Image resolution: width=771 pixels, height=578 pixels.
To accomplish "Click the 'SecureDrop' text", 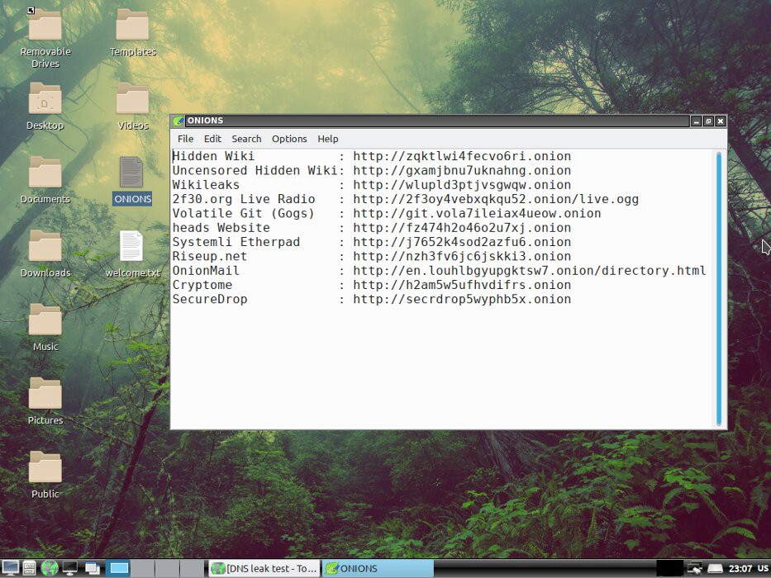I will pos(210,299).
